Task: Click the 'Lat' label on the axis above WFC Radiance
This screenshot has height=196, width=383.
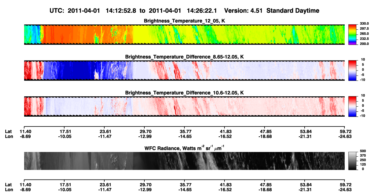Action: click(8, 131)
